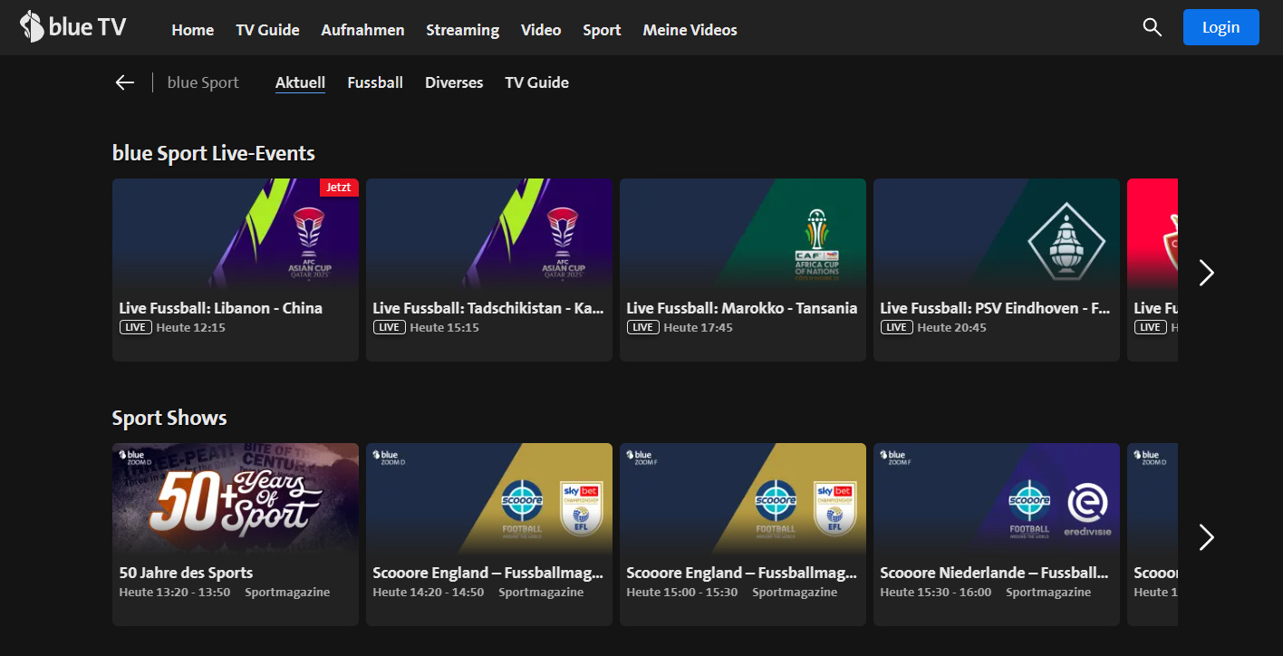1283x656 pixels.
Task: Open the top navigation TV Guide item
Action: (267, 30)
